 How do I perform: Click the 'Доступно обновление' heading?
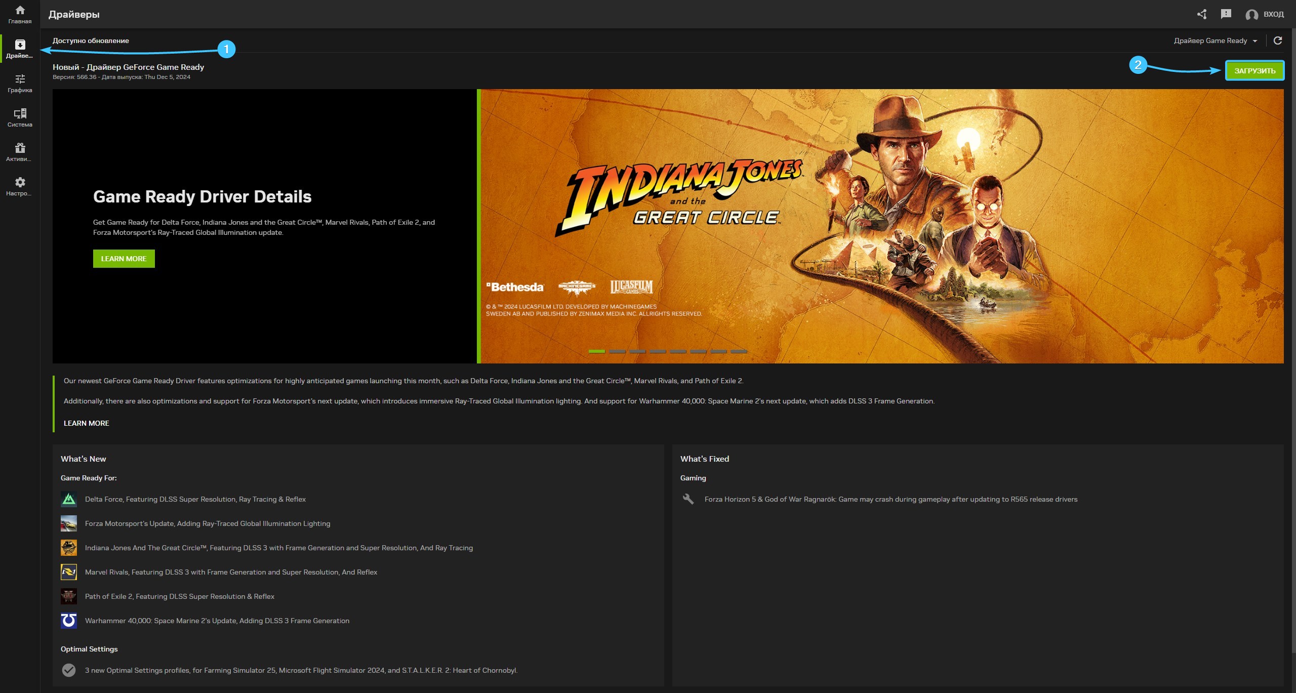(x=91, y=40)
